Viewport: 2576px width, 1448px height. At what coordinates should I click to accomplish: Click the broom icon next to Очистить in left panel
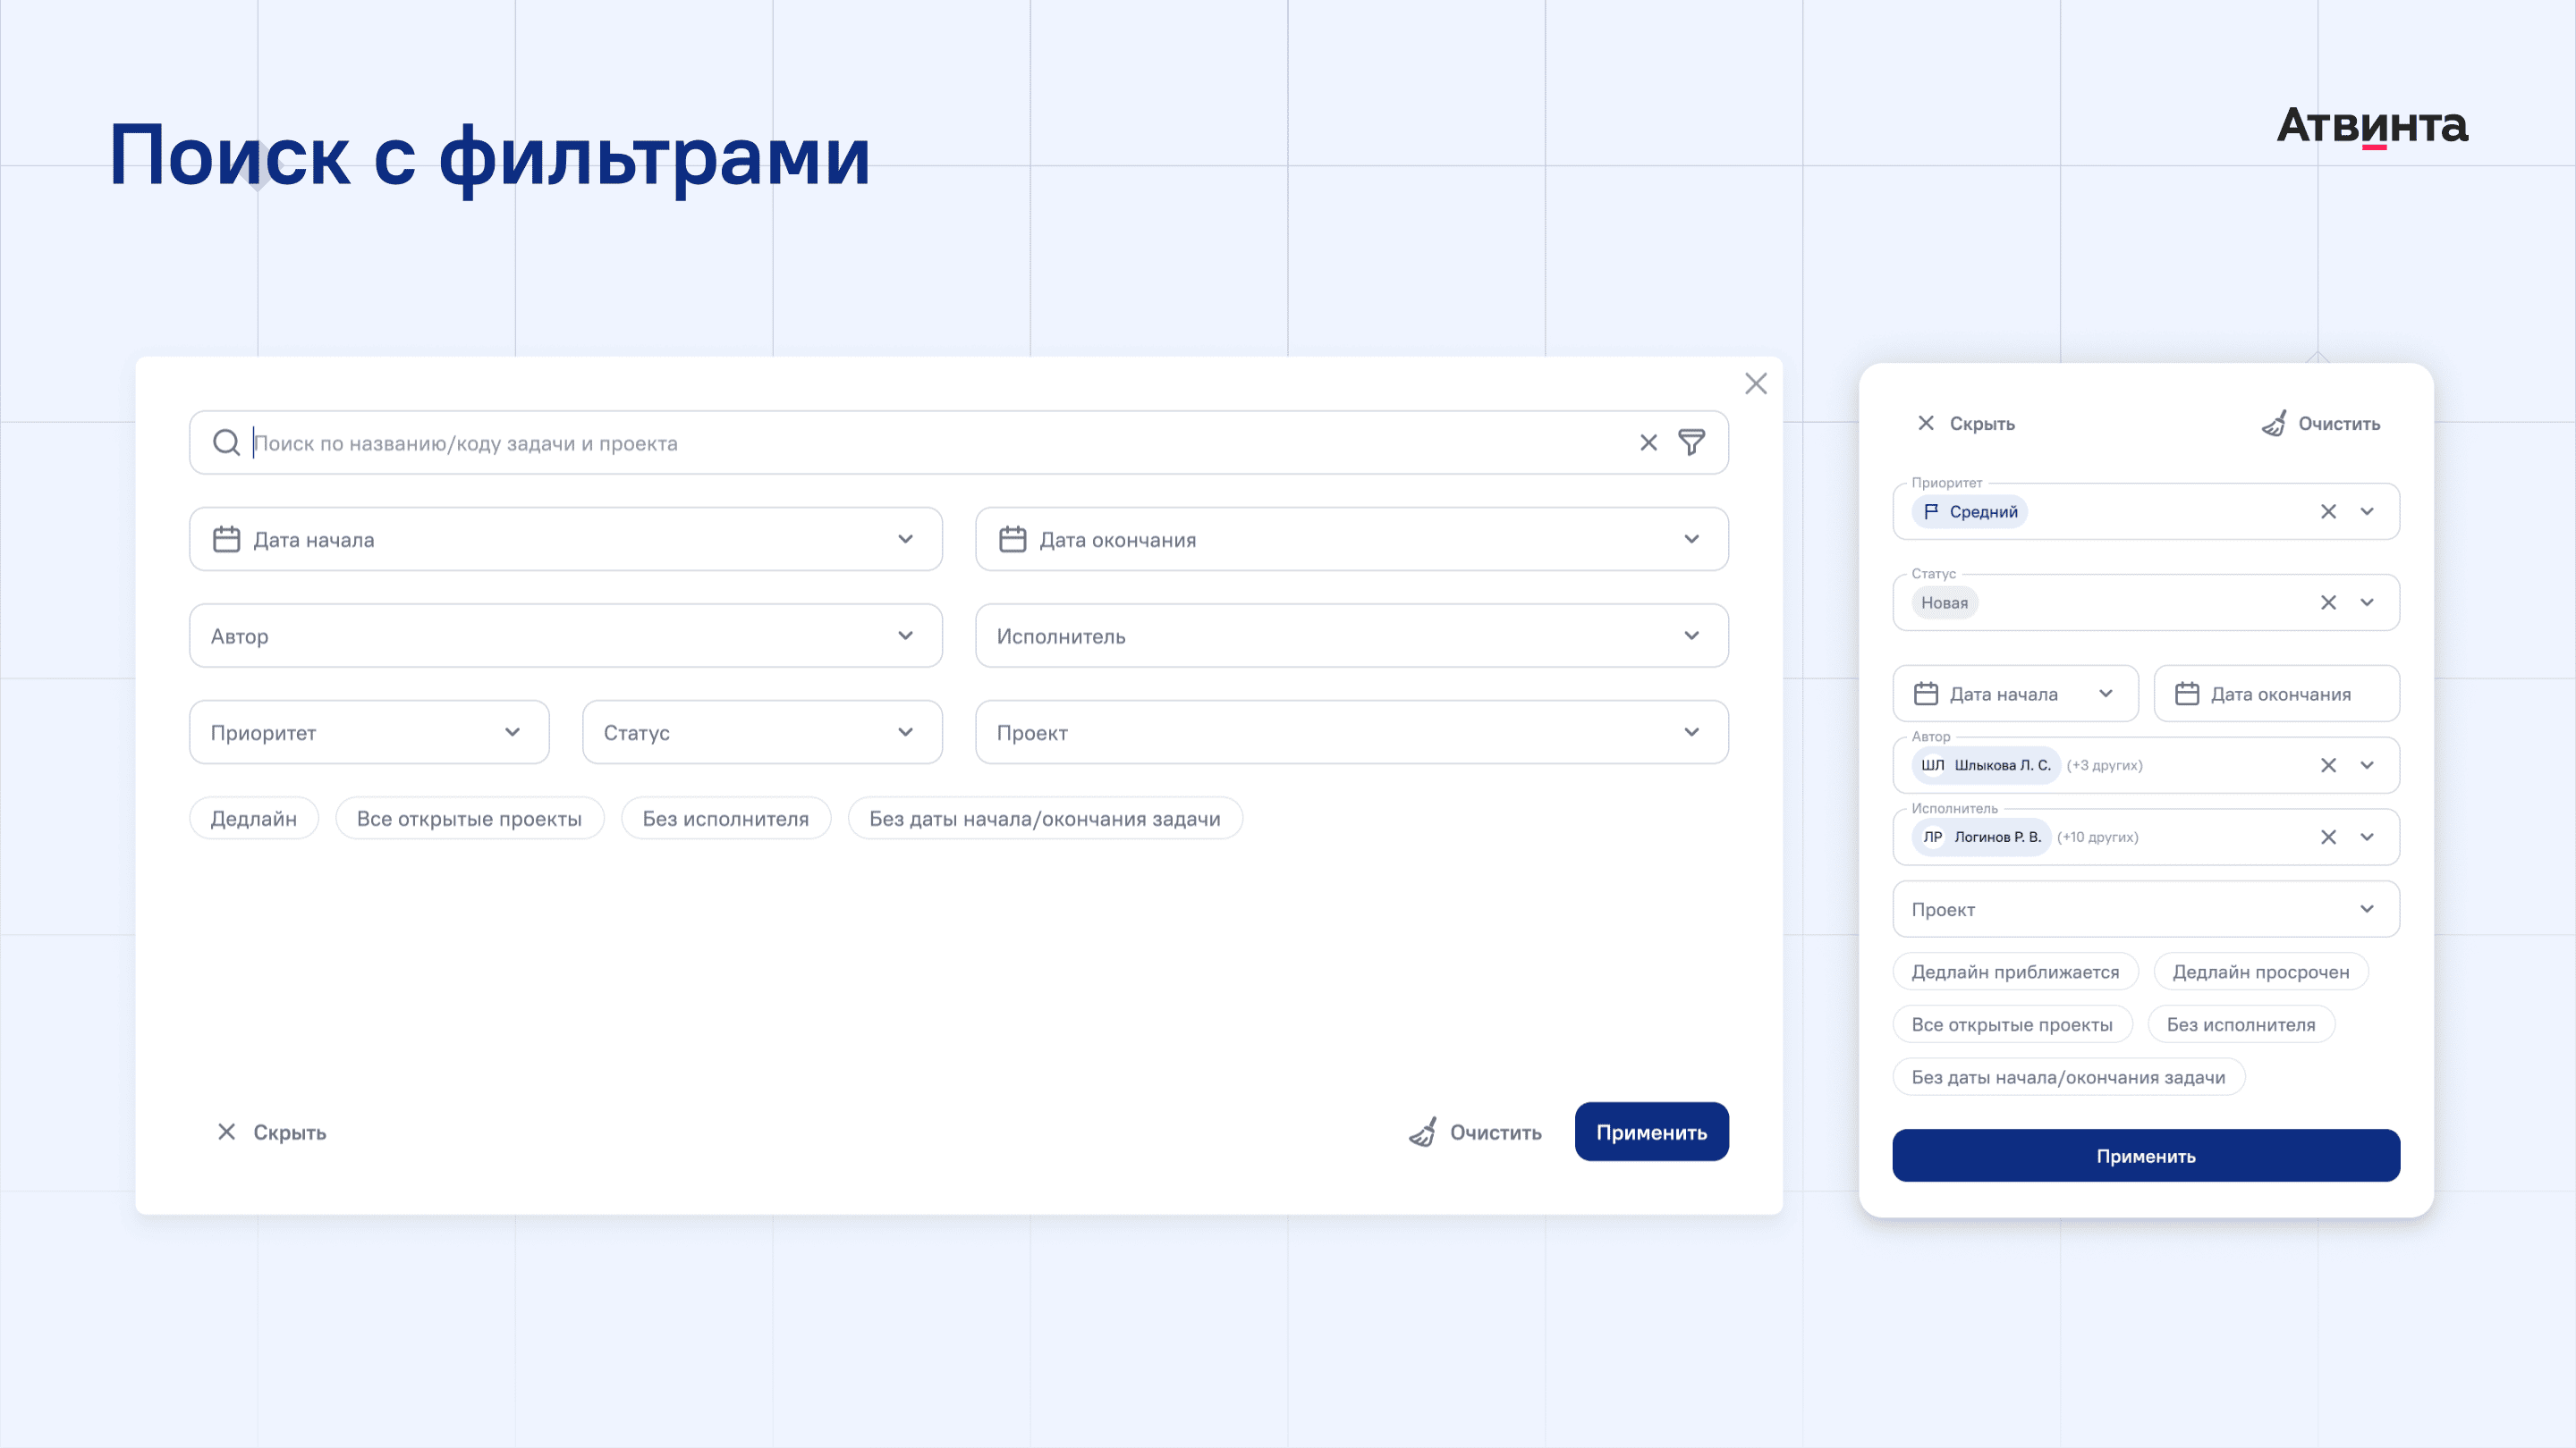pos(1422,1132)
